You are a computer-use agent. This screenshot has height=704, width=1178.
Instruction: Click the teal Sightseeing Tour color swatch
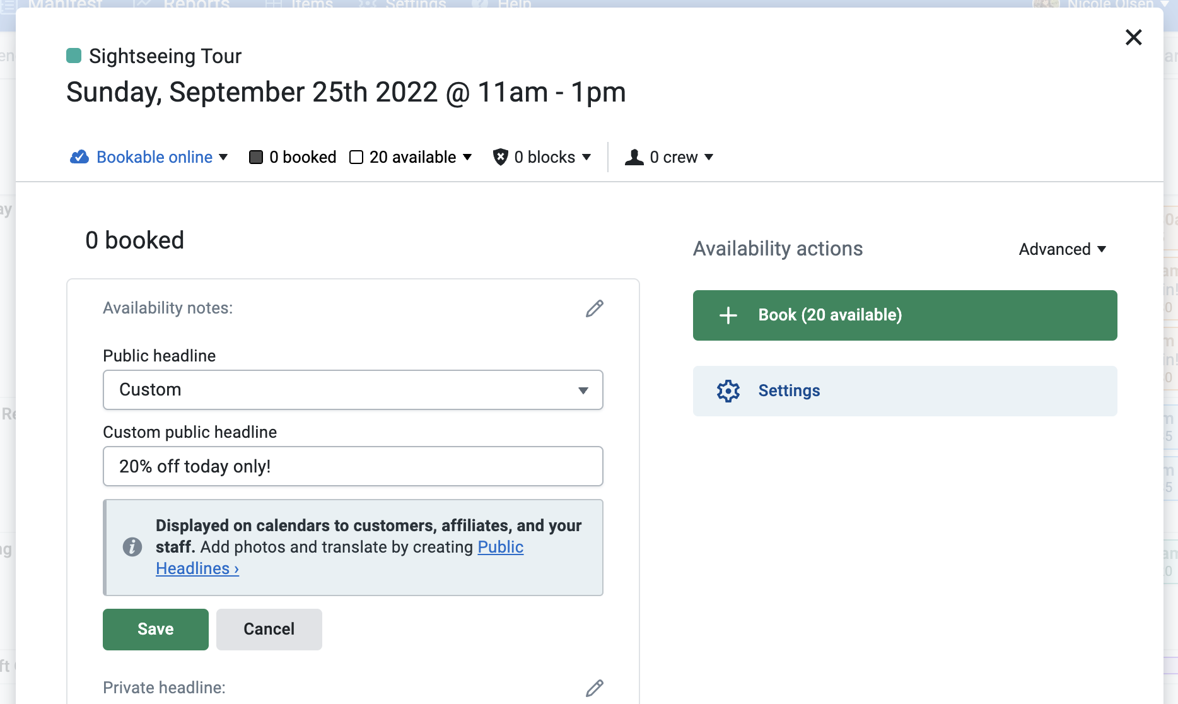coord(74,56)
